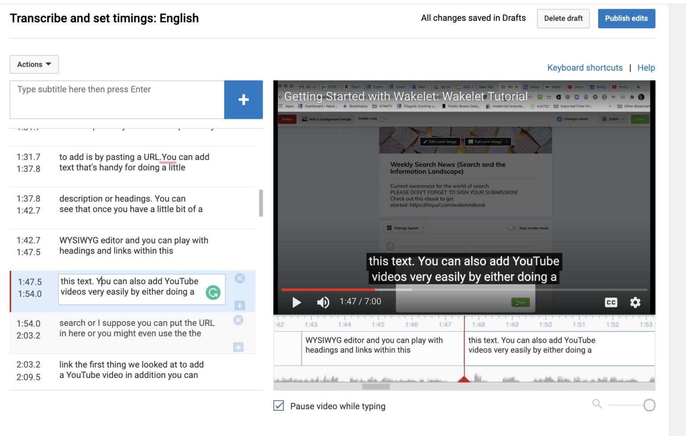Click the subtitle list scrollbar
686x436 pixels.
pyautogui.click(x=261, y=203)
